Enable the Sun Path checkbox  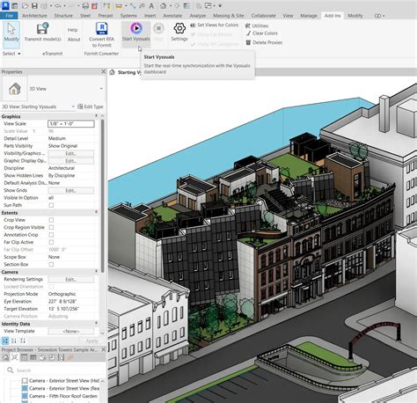click(x=51, y=205)
